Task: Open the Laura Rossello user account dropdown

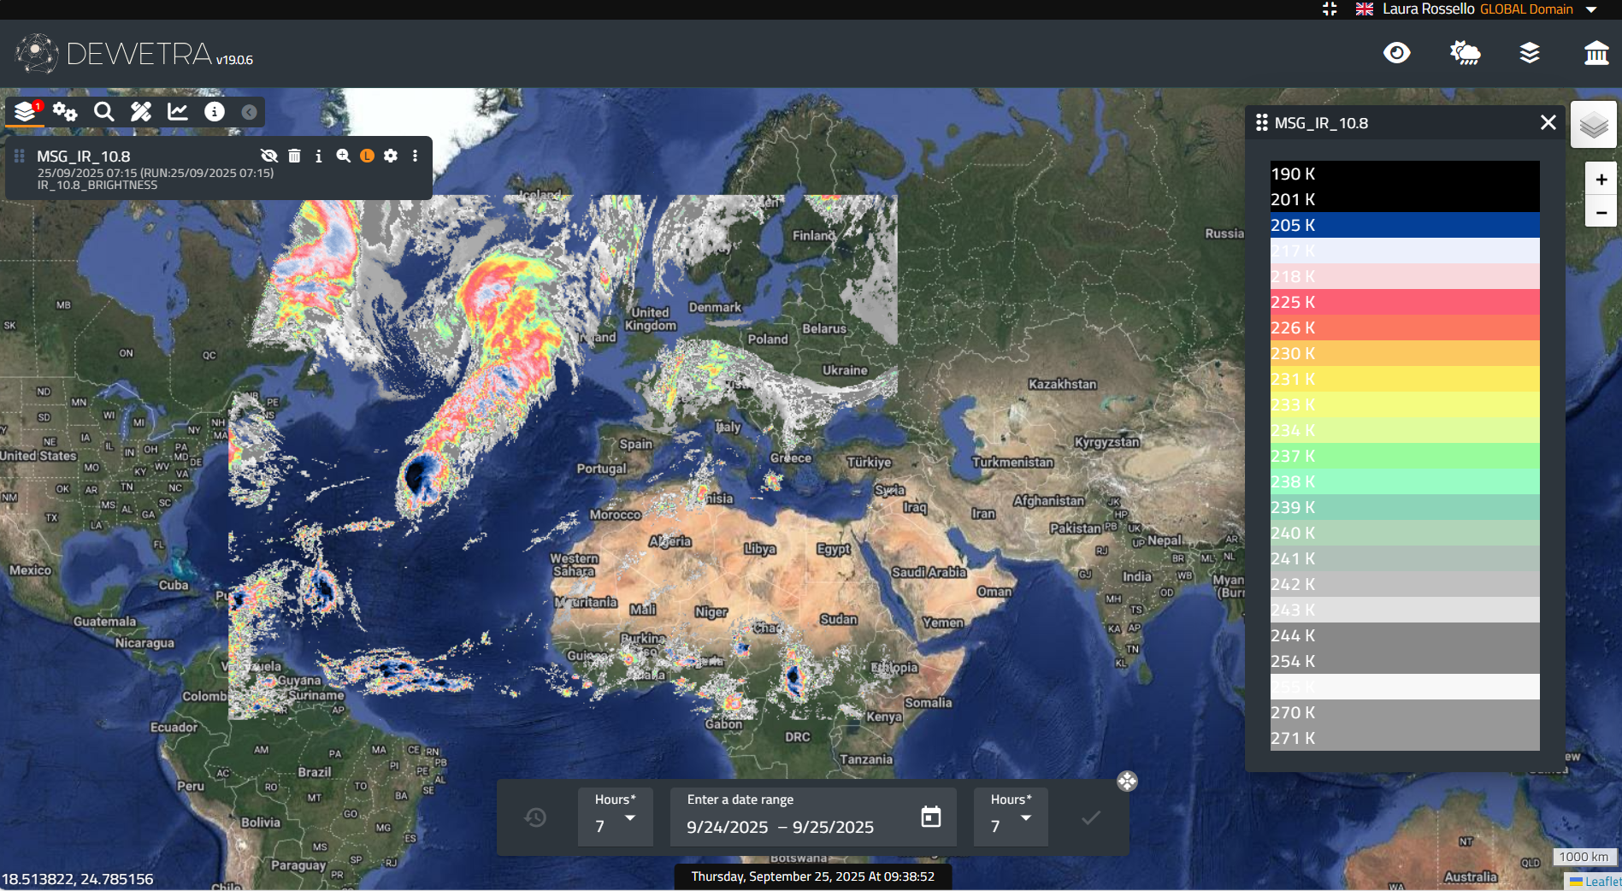Action: point(1591,9)
